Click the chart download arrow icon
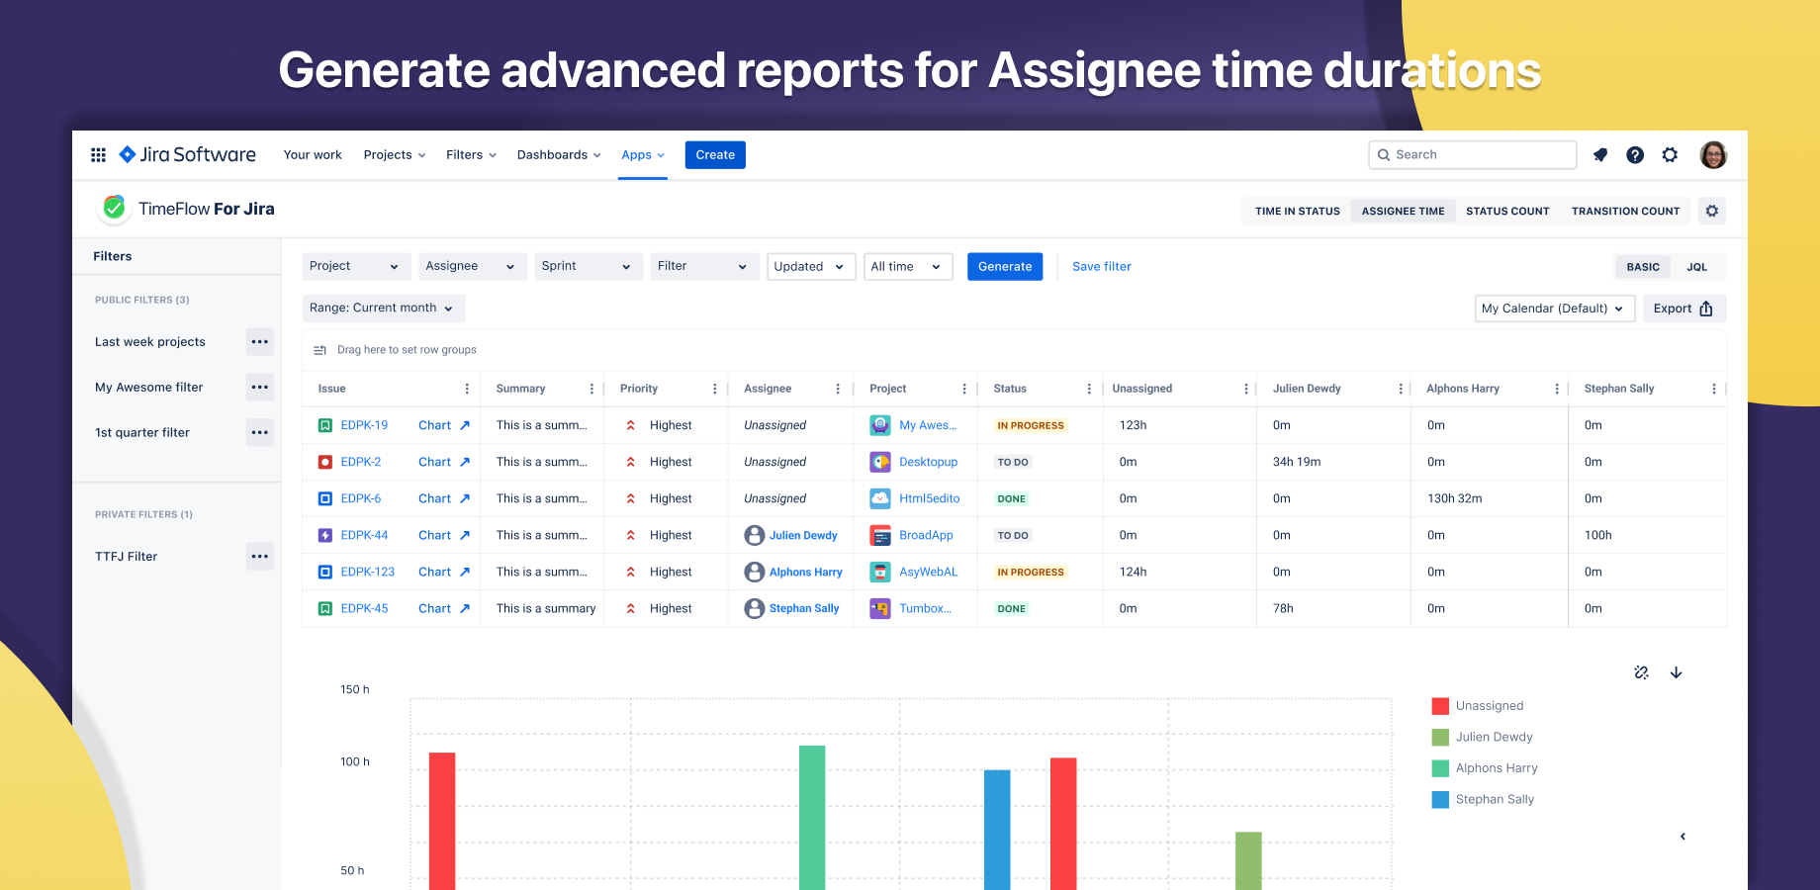This screenshot has width=1820, height=890. coord(1677,672)
